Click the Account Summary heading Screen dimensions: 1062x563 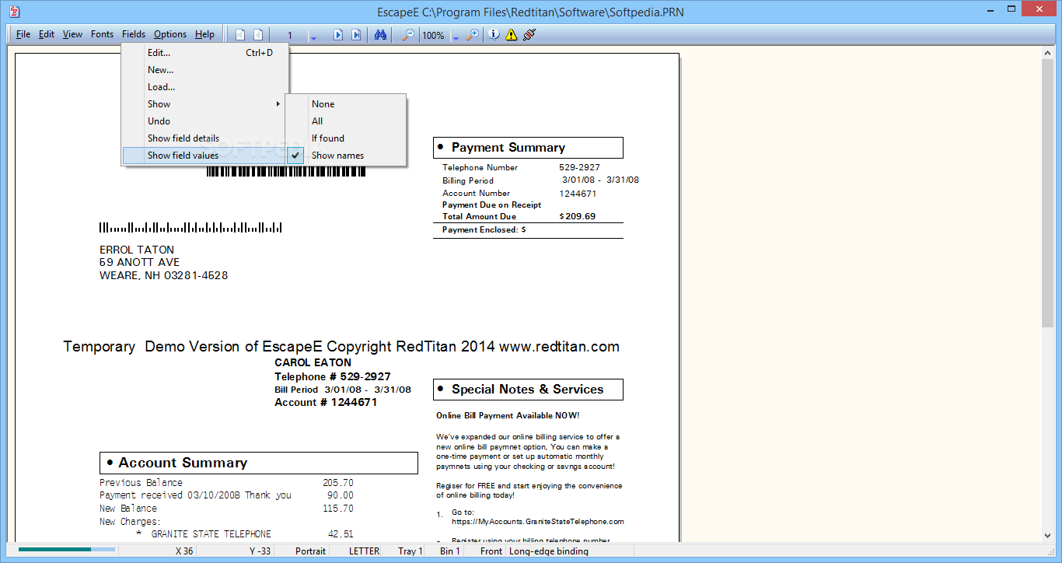click(183, 463)
